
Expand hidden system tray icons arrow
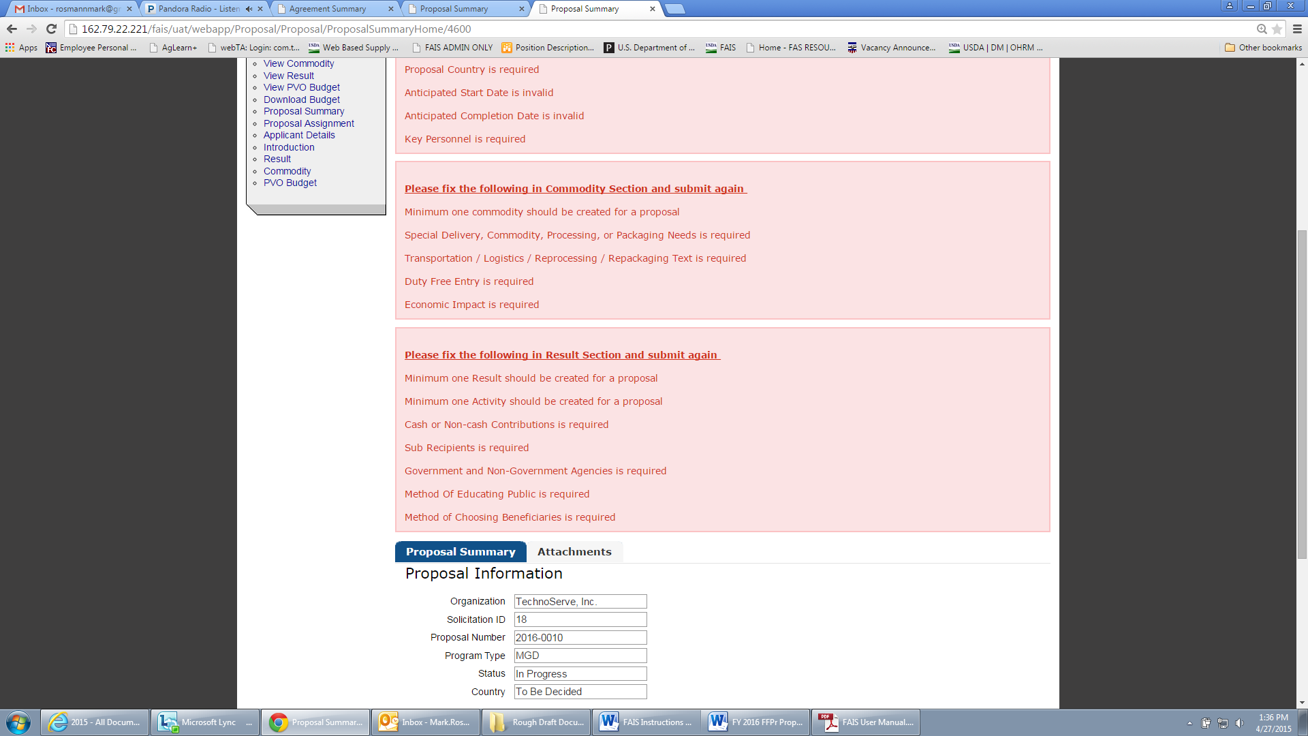(x=1189, y=723)
